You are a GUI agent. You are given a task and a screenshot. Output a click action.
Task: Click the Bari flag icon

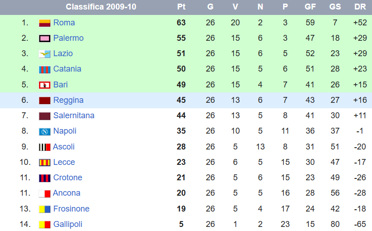coord(44,85)
